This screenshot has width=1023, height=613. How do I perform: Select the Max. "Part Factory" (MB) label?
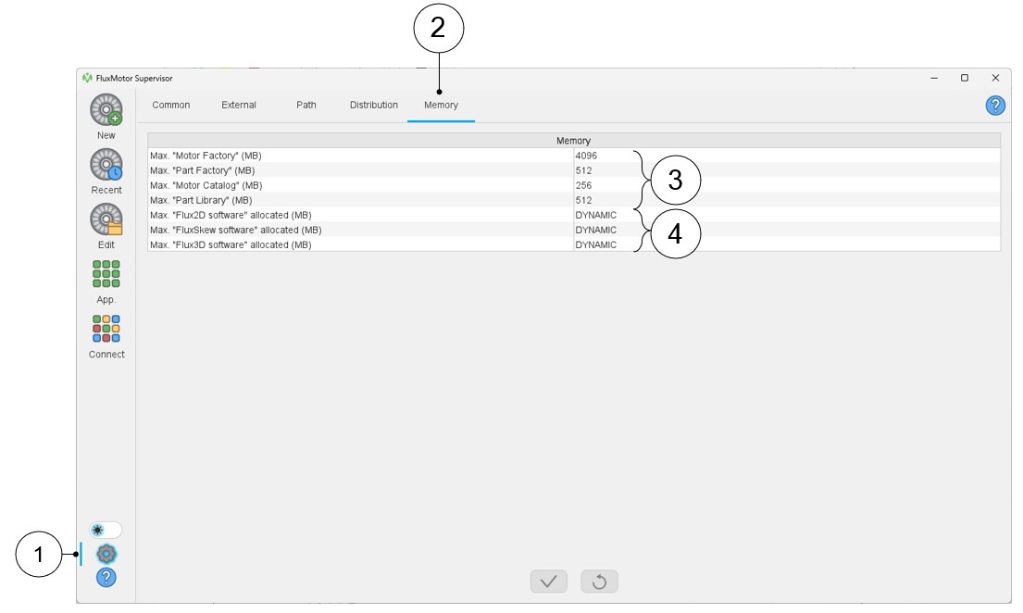point(202,170)
